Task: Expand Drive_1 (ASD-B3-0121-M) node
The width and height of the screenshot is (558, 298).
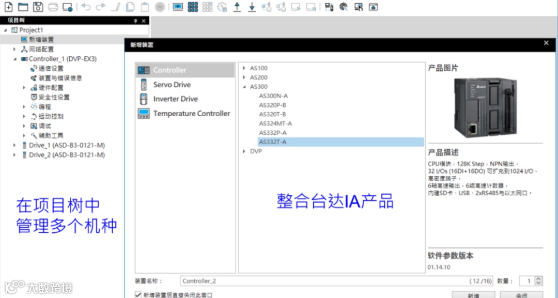Action: [x=14, y=145]
